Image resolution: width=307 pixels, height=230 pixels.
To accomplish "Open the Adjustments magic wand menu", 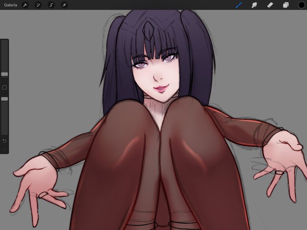I will (38, 5).
